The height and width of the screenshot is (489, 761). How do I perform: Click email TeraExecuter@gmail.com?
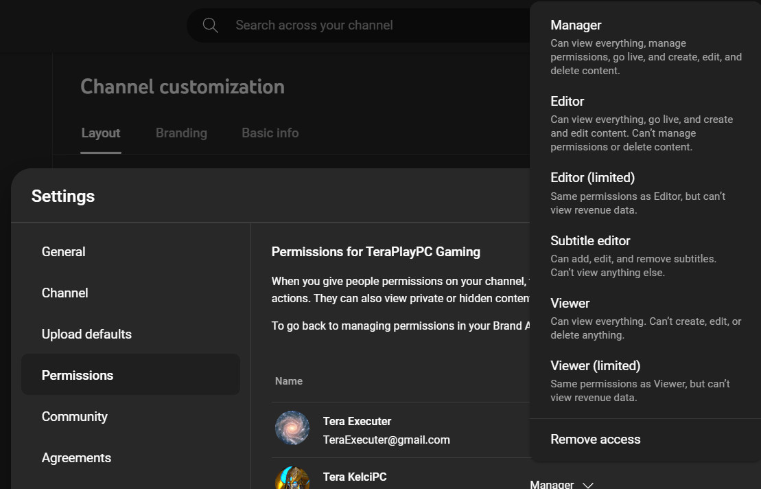[x=386, y=440]
